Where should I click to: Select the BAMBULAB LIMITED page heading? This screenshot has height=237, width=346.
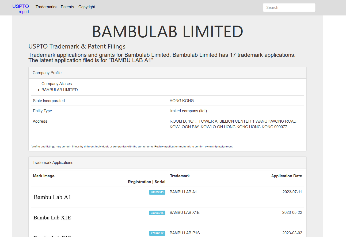168,31
